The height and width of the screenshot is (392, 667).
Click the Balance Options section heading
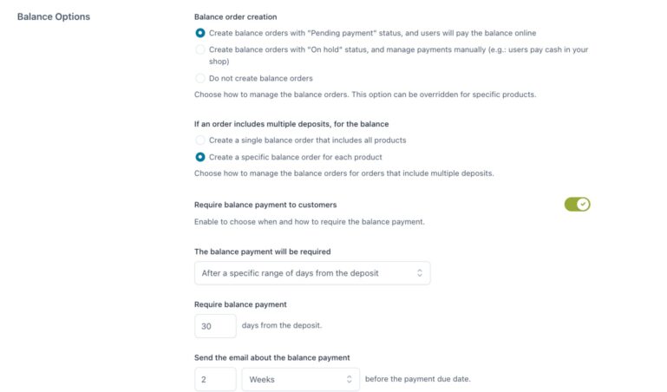[x=54, y=16]
